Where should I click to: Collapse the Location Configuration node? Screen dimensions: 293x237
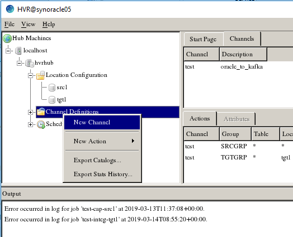point(30,75)
